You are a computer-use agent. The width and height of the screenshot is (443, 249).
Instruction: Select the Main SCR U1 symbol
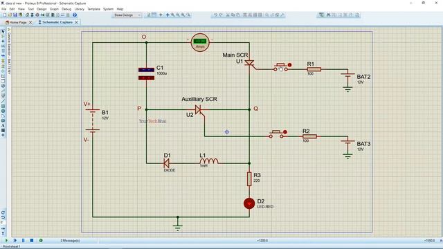[x=249, y=63]
